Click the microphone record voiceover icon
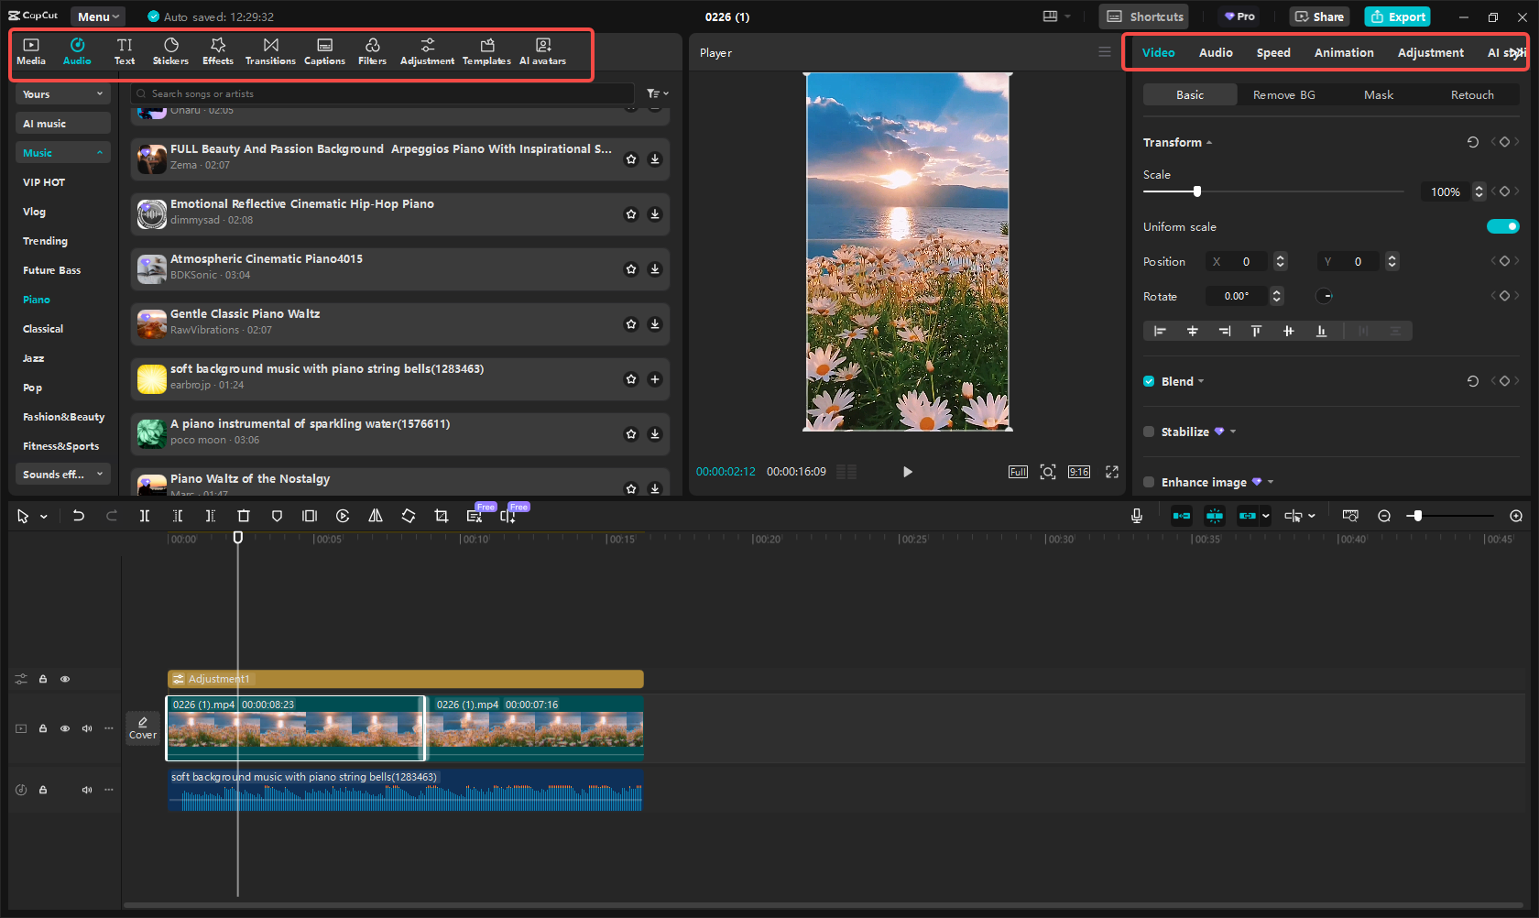This screenshot has width=1539, height=918. coord(1136,516)
